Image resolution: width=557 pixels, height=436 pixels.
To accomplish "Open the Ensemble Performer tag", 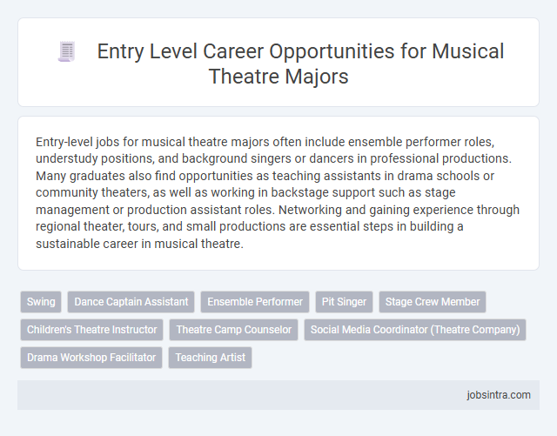I will click(x=255, y=302).
